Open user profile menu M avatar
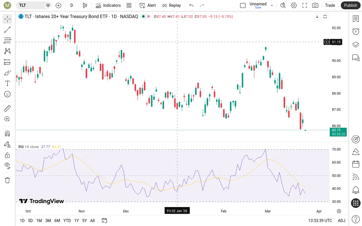The height and width of the screenshot is (226, 362). [8, 5]
